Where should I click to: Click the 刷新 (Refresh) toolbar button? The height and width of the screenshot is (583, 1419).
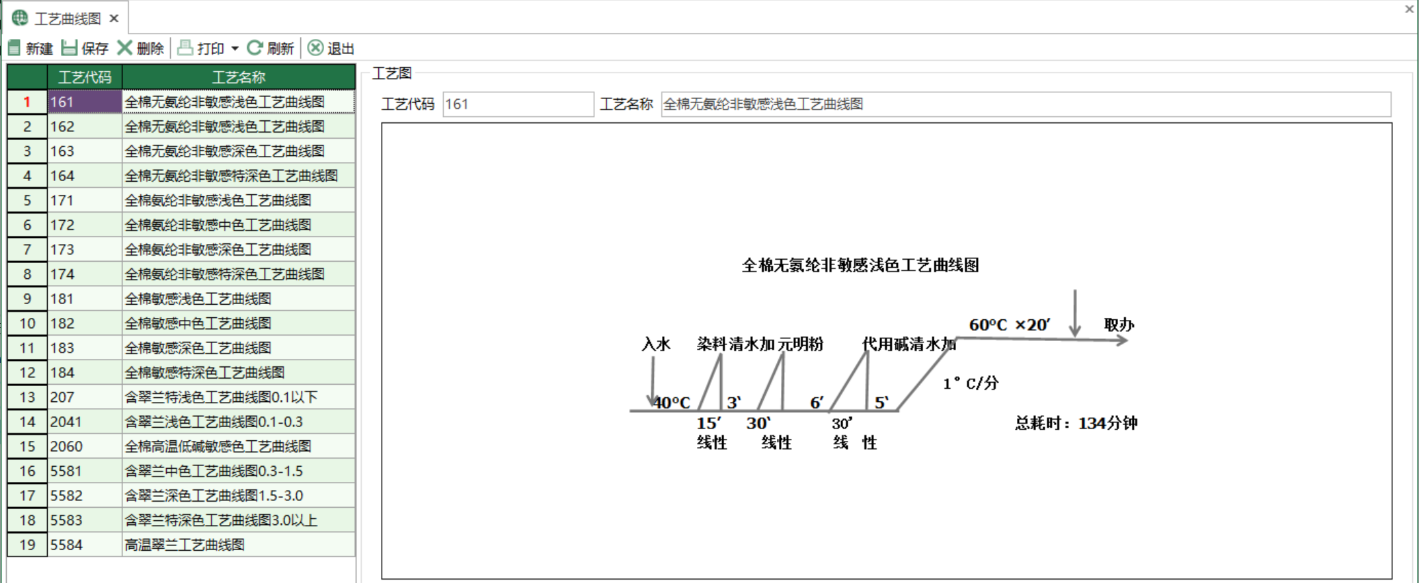pyautogui.click(x=270, y=48)
